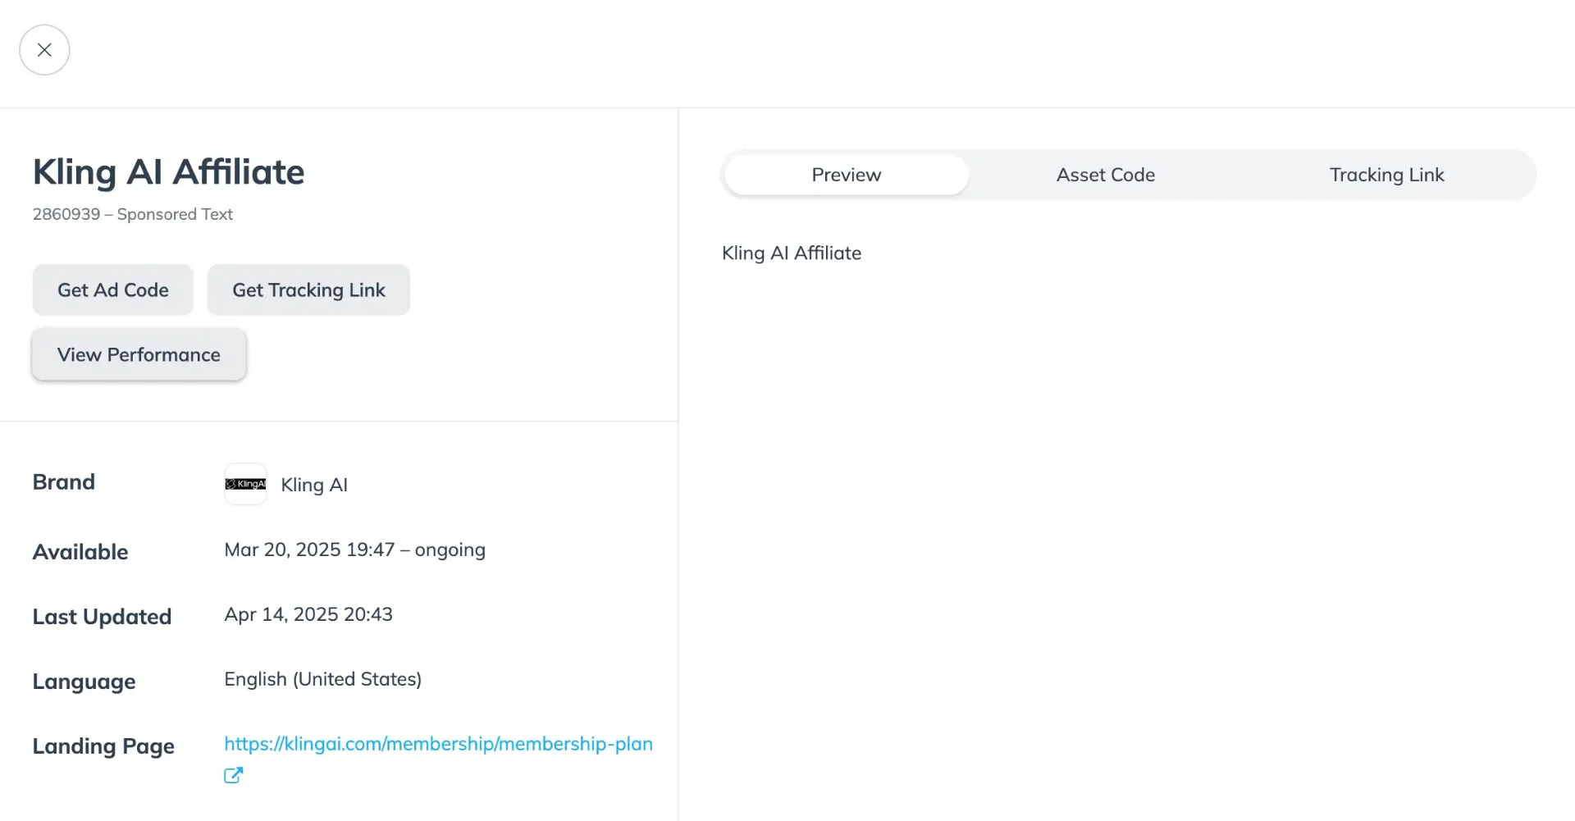Click the Last Updated label

click(102, 617)
